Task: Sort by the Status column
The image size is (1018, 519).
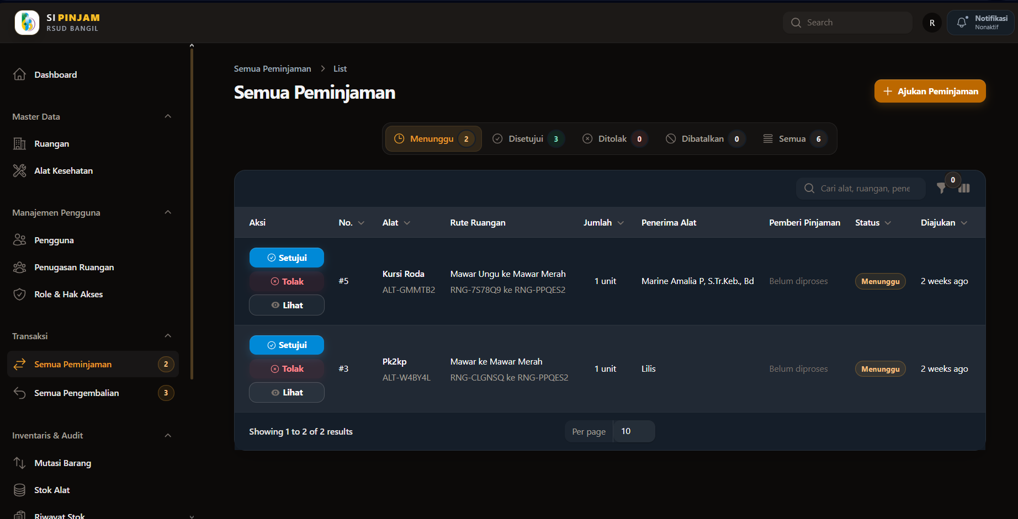Action: tap(873, 222)
